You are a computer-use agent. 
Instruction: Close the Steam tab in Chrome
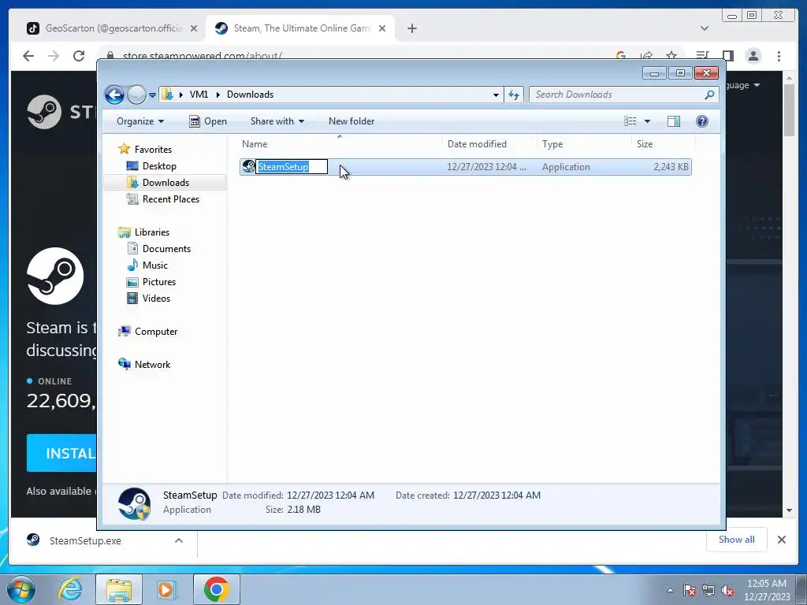[382, 28]
